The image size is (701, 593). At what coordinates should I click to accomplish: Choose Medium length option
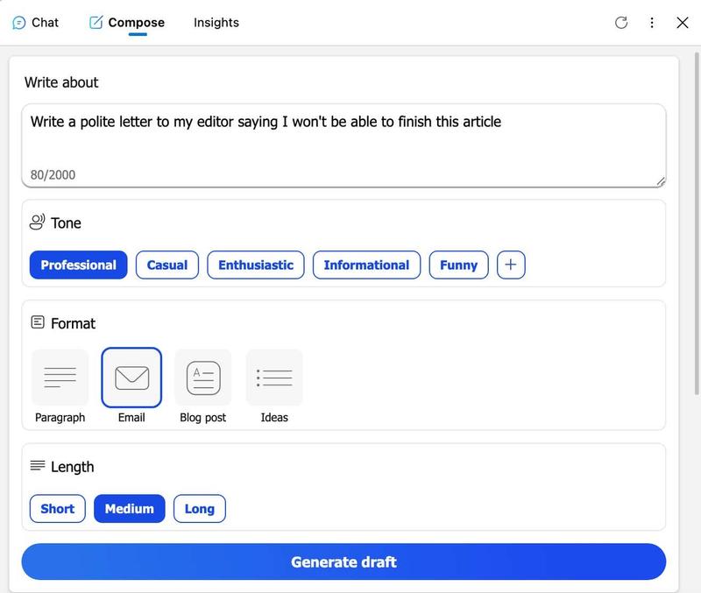pyautogui.click(x=129, y=509)
